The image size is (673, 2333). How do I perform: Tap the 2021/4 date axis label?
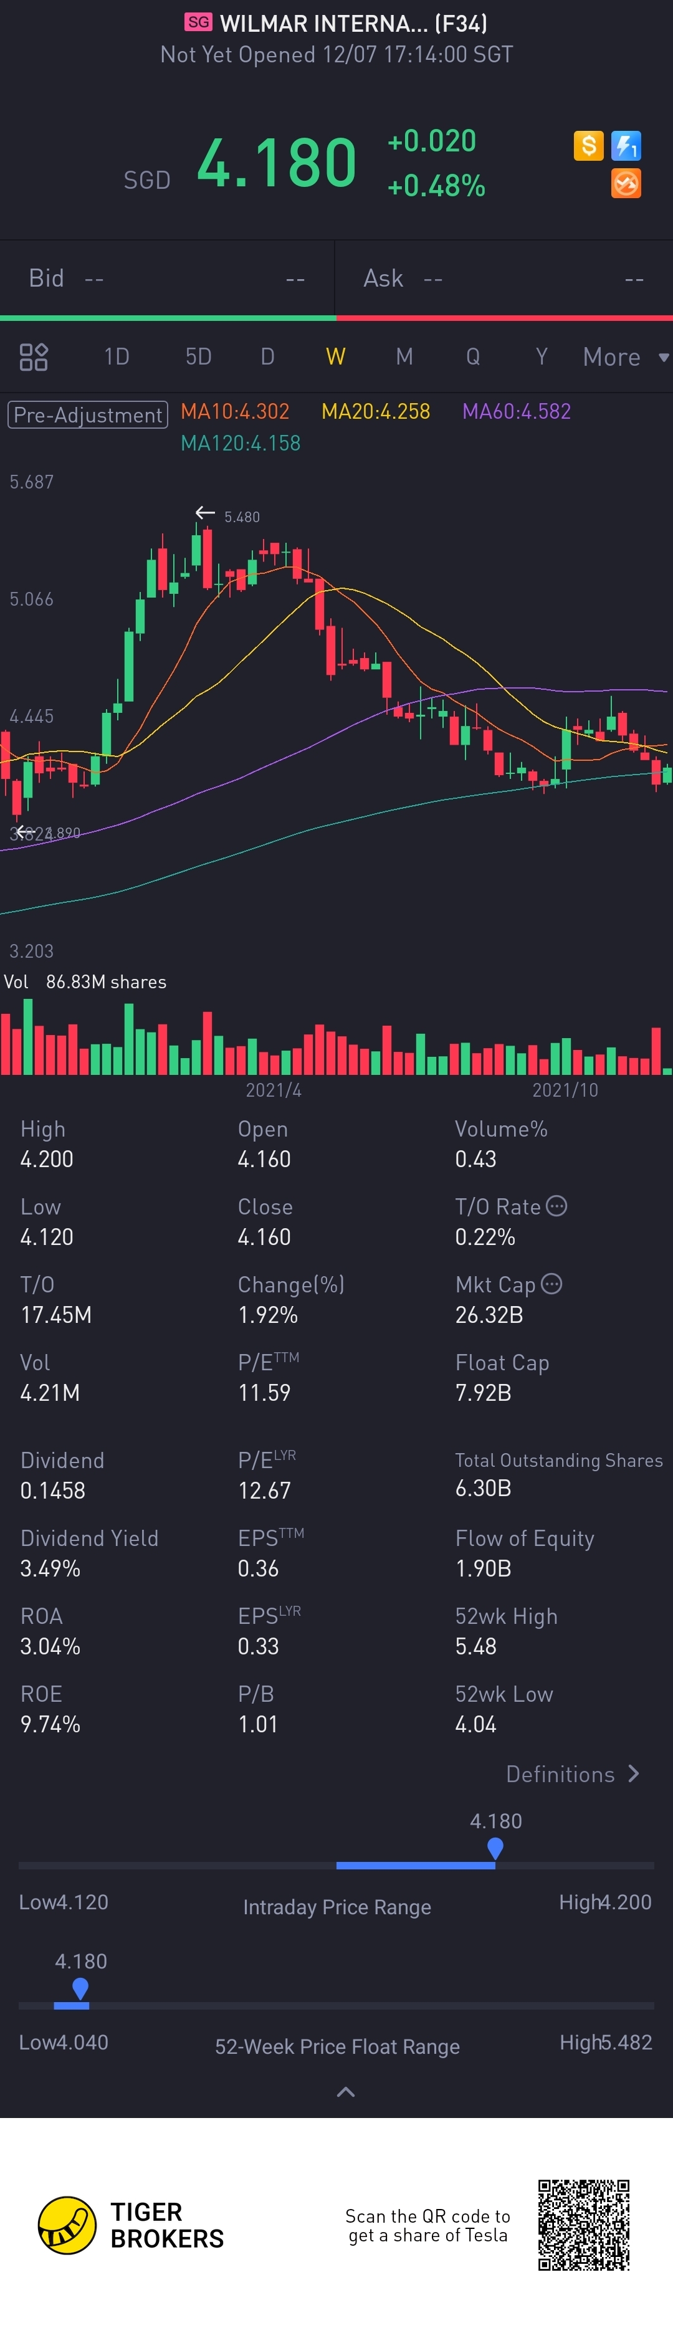click(x=274, y=1089)
